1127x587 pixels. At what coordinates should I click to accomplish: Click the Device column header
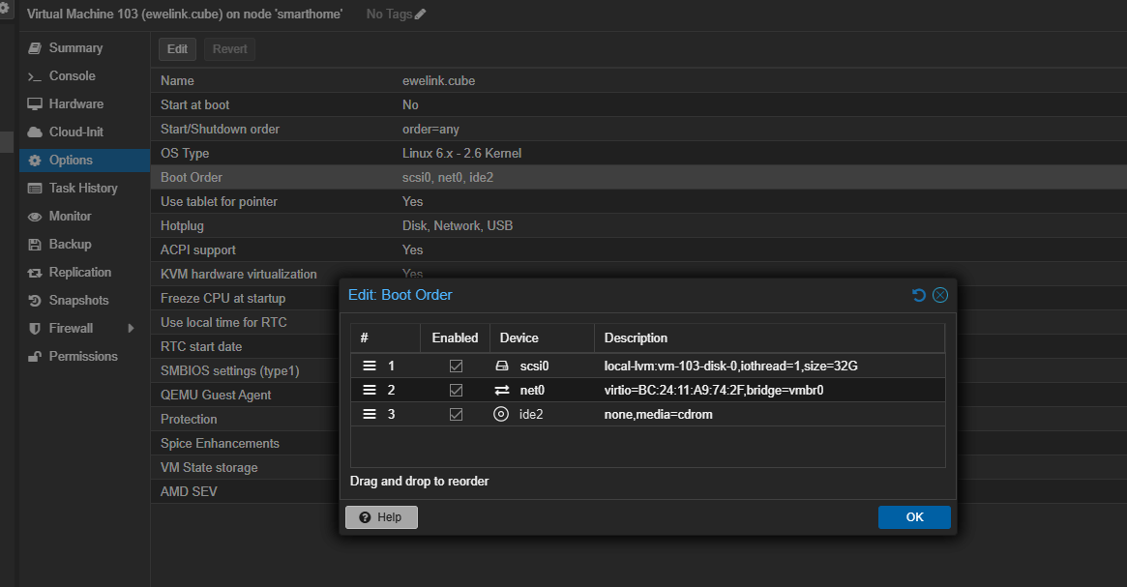pos(519,338)
